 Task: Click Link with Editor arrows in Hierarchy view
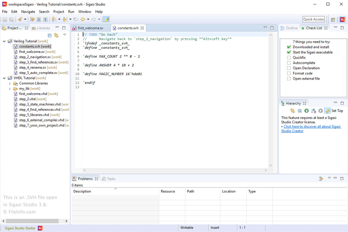(293, 111)
